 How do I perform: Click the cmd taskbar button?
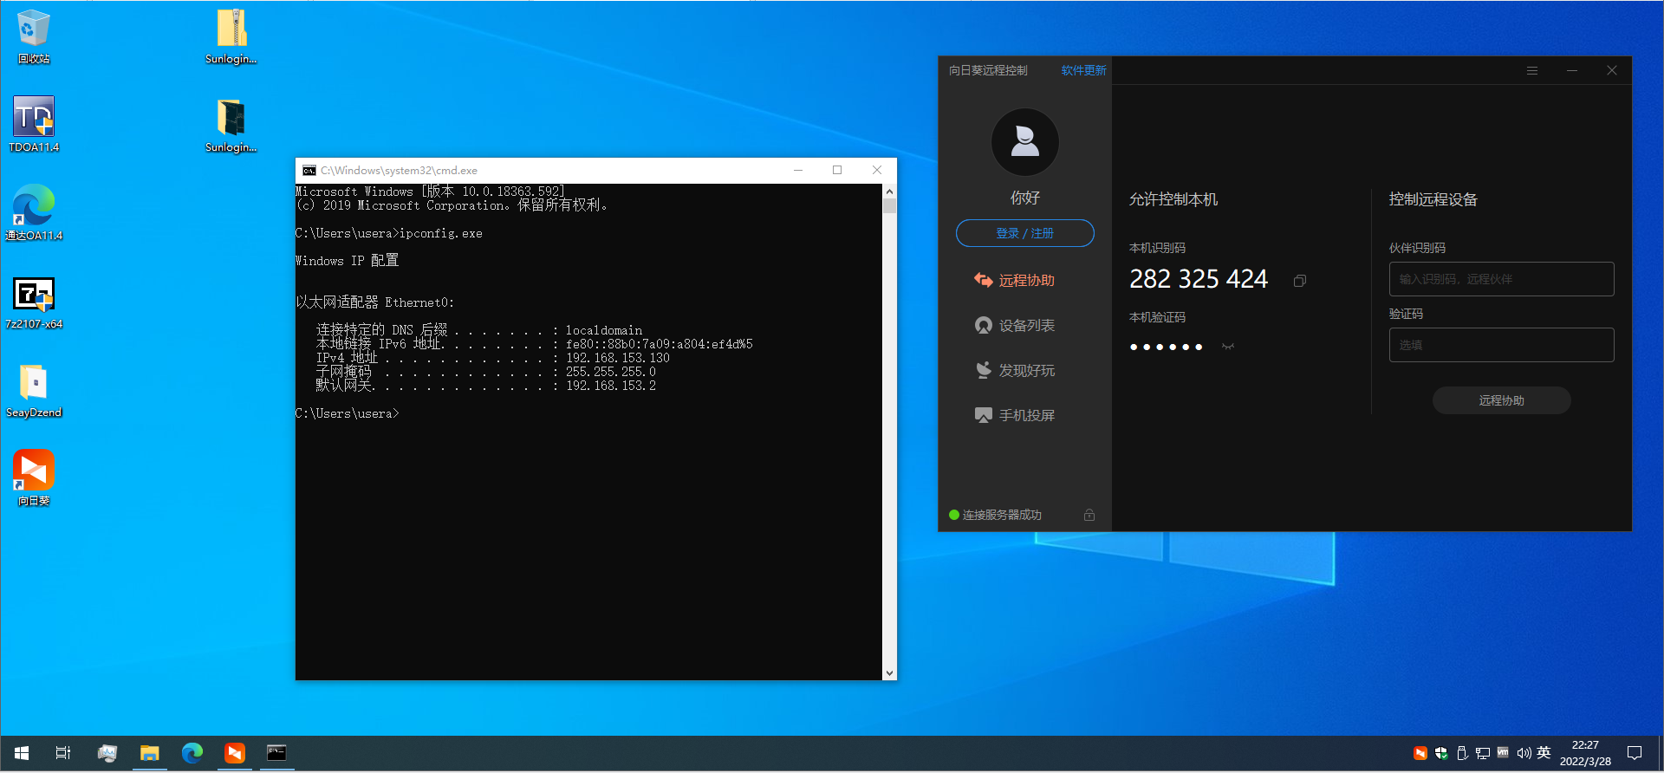point(276,753)
